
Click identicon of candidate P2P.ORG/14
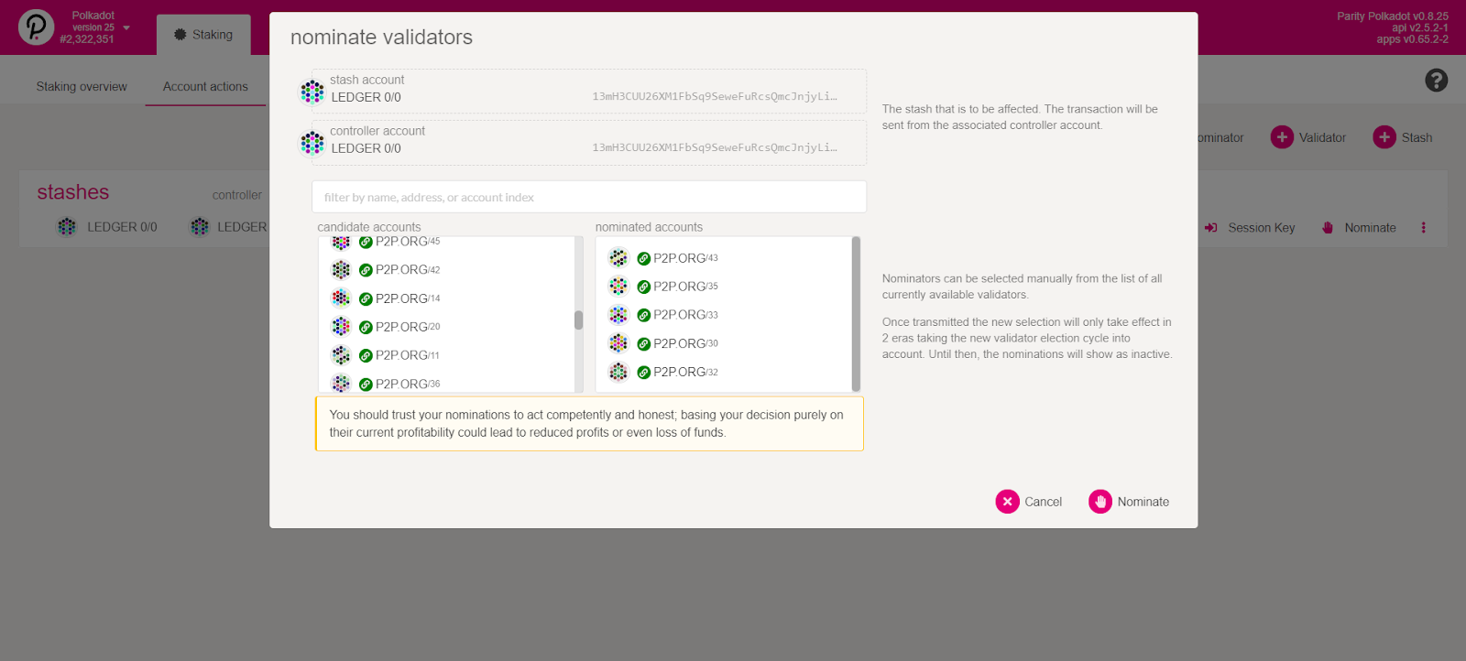pos(341,298)
